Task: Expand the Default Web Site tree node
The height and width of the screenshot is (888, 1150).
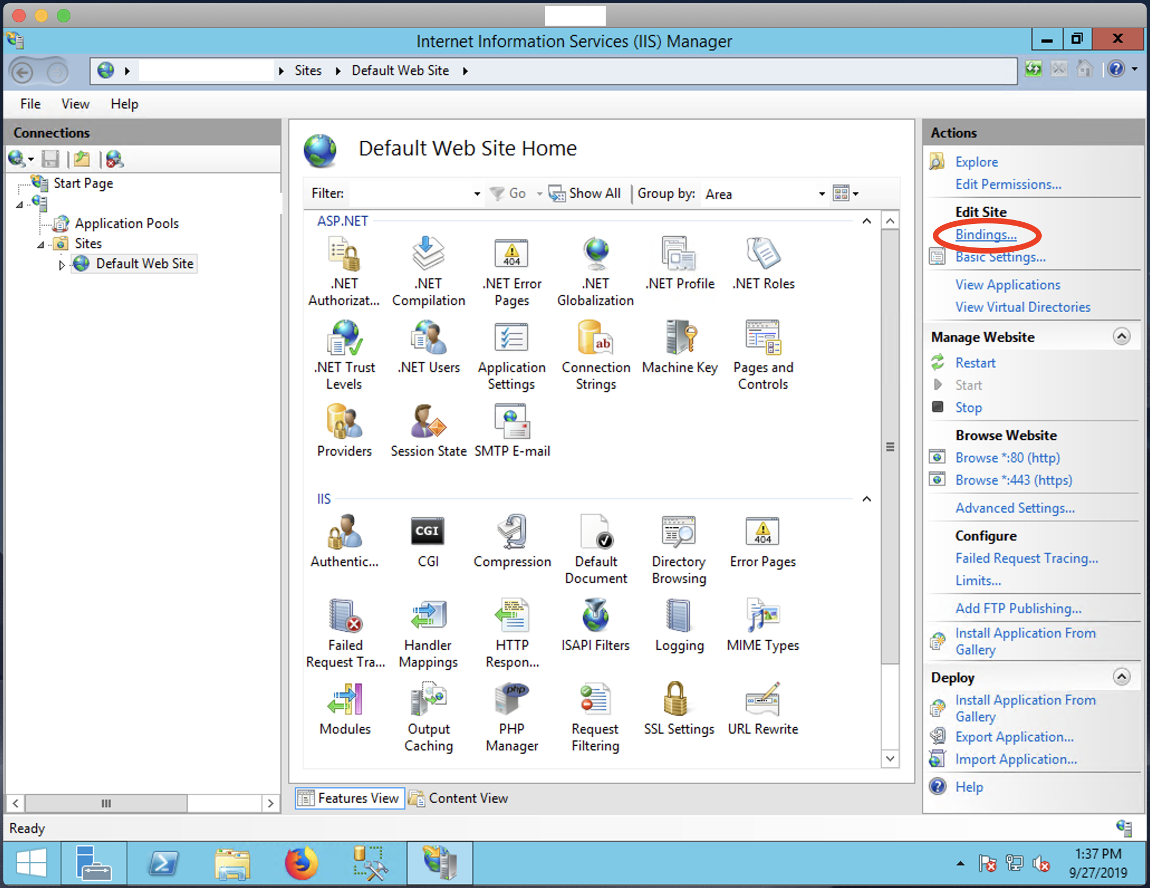Action: (61, 265)
